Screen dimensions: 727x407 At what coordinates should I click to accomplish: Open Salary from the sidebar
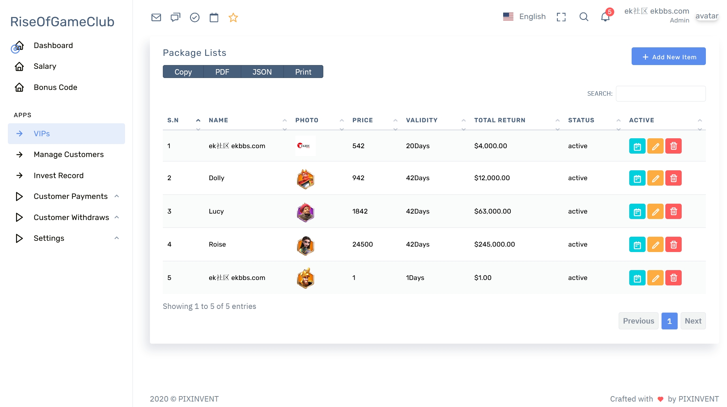coord(66,66)
